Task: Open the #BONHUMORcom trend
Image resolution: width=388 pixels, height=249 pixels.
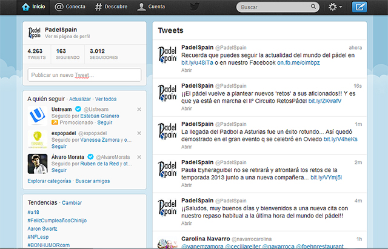Action: coord(48,245)
